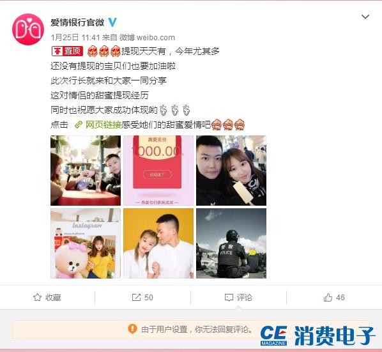382x352 pixels.
Task: Open the Instagram bear plush photo
Action: tap(86, 243)
